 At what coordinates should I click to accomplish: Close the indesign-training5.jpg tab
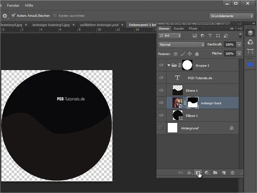(74, 25)
